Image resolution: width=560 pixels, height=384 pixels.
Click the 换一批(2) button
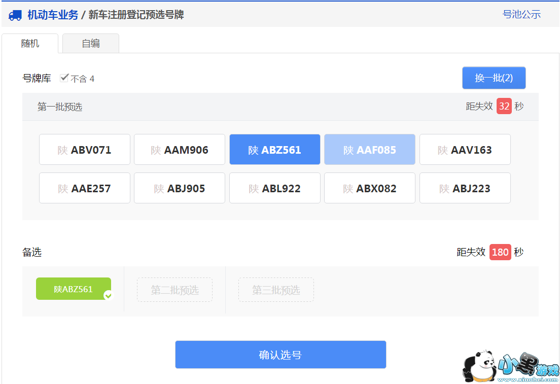coord(494,78)
